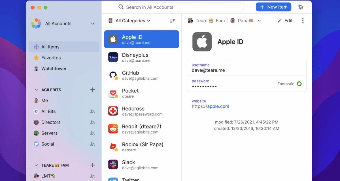Open the sort order menu icon
The width and height of the screenshot is (340, 181).
pos(172,21)
